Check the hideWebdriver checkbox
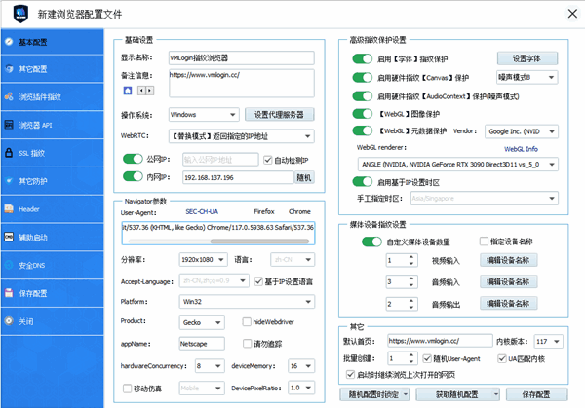 click(x=247, y=322)
